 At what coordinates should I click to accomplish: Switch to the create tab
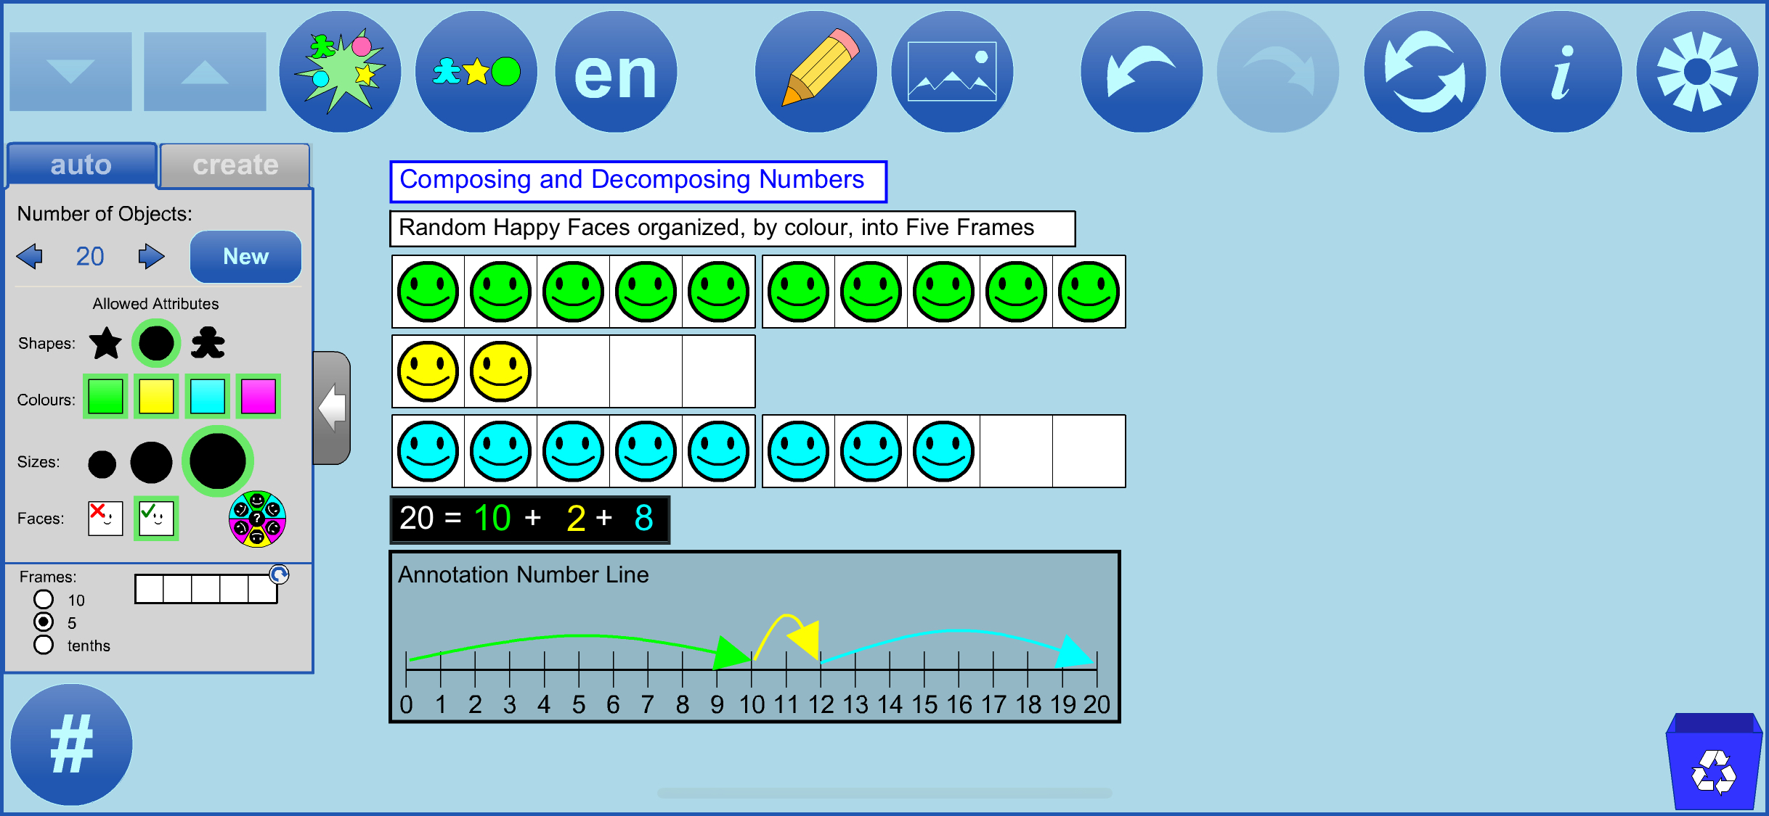click(x=235, y=165)
